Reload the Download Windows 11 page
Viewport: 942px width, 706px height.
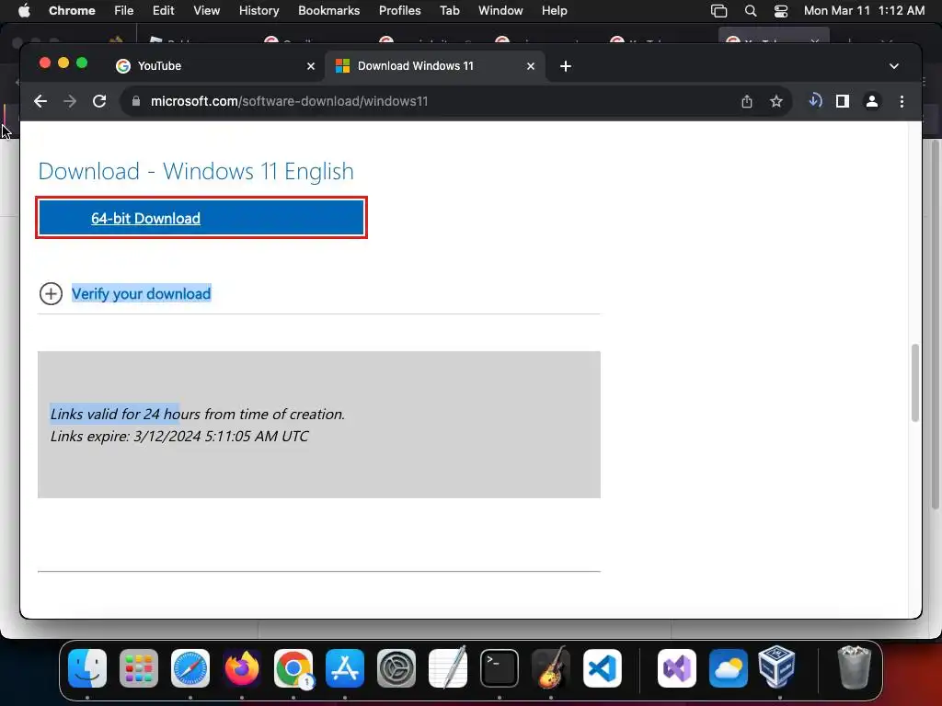click(99, 101)
